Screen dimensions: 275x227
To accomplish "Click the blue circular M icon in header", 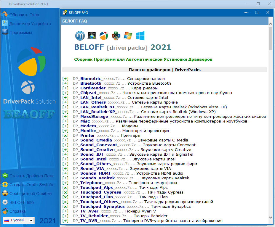I will tap(80, 36).
